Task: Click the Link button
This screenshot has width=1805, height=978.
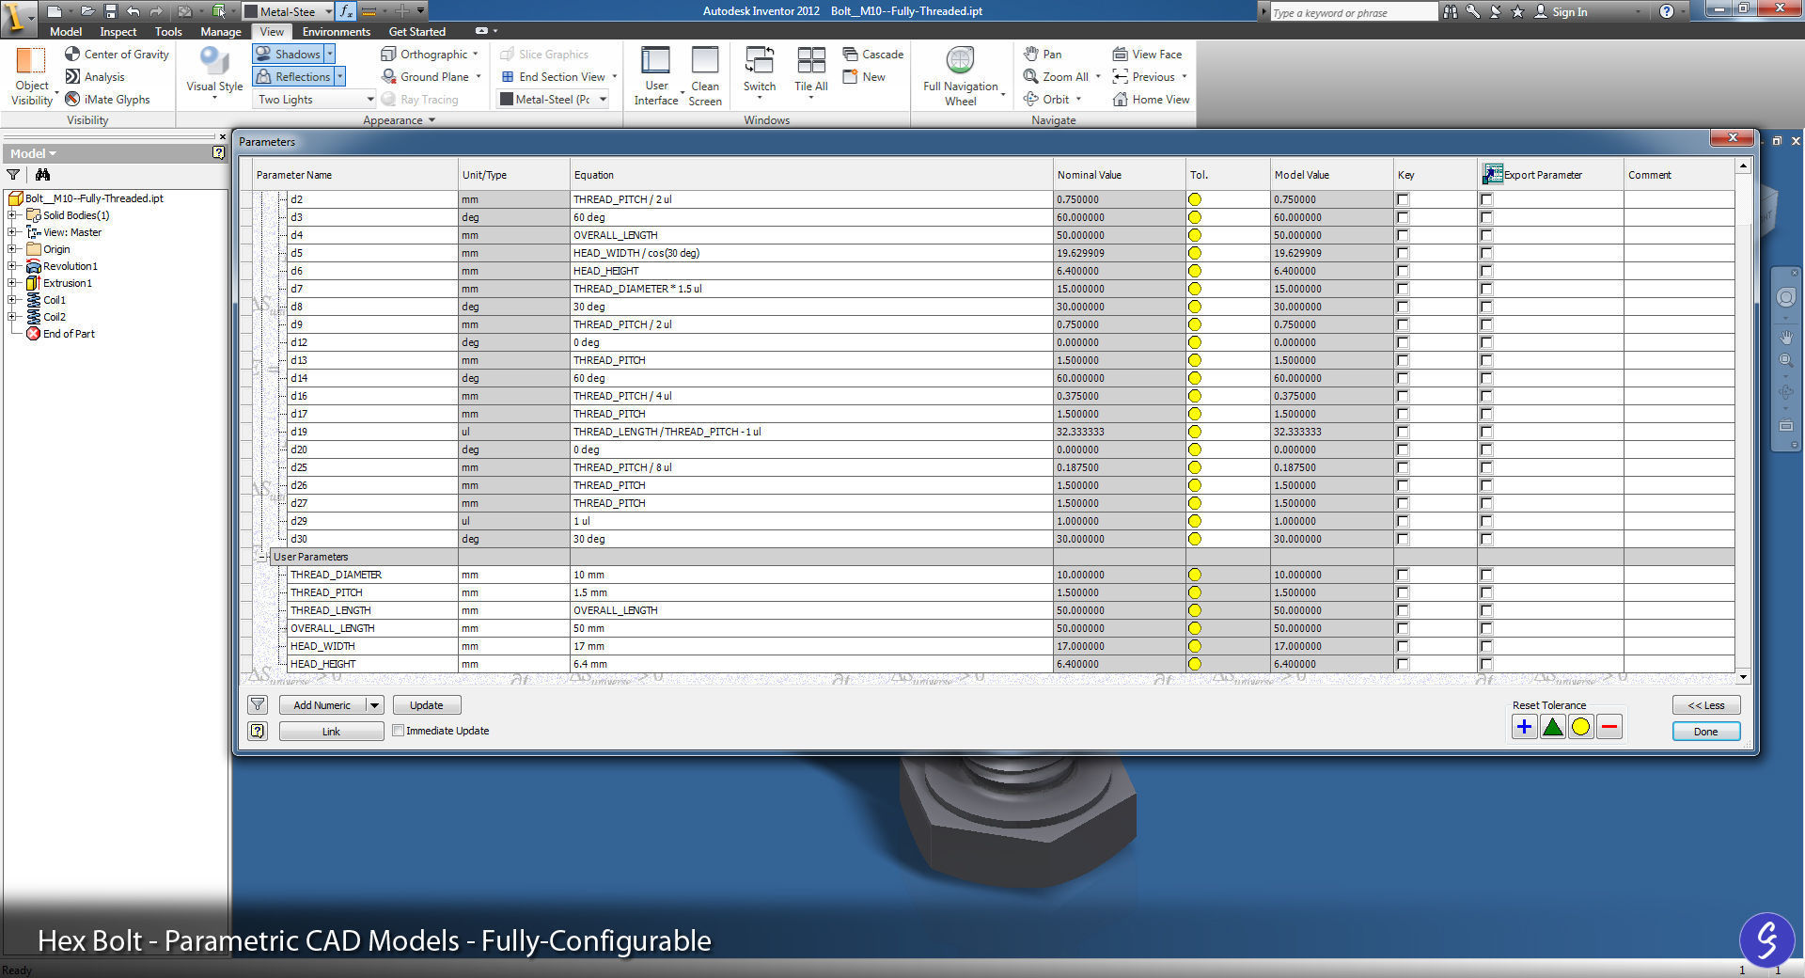Action: click(331, 731)
